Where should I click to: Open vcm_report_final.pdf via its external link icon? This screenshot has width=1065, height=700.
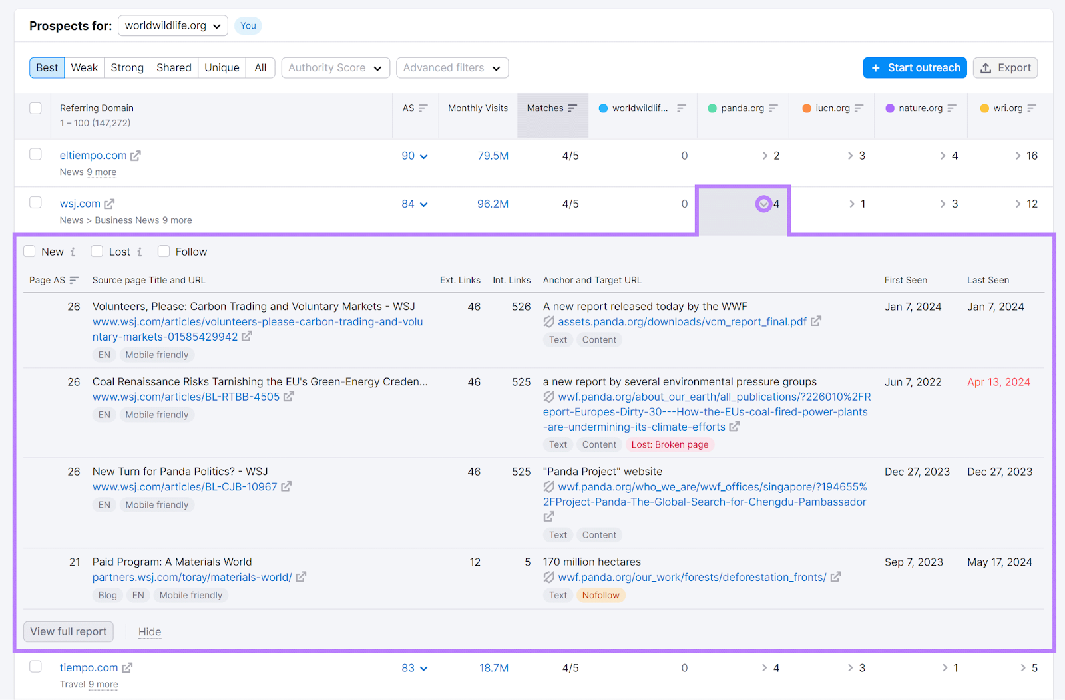click(817, 321)
